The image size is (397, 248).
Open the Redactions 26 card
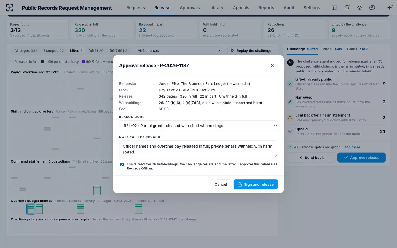click(295, 30)
